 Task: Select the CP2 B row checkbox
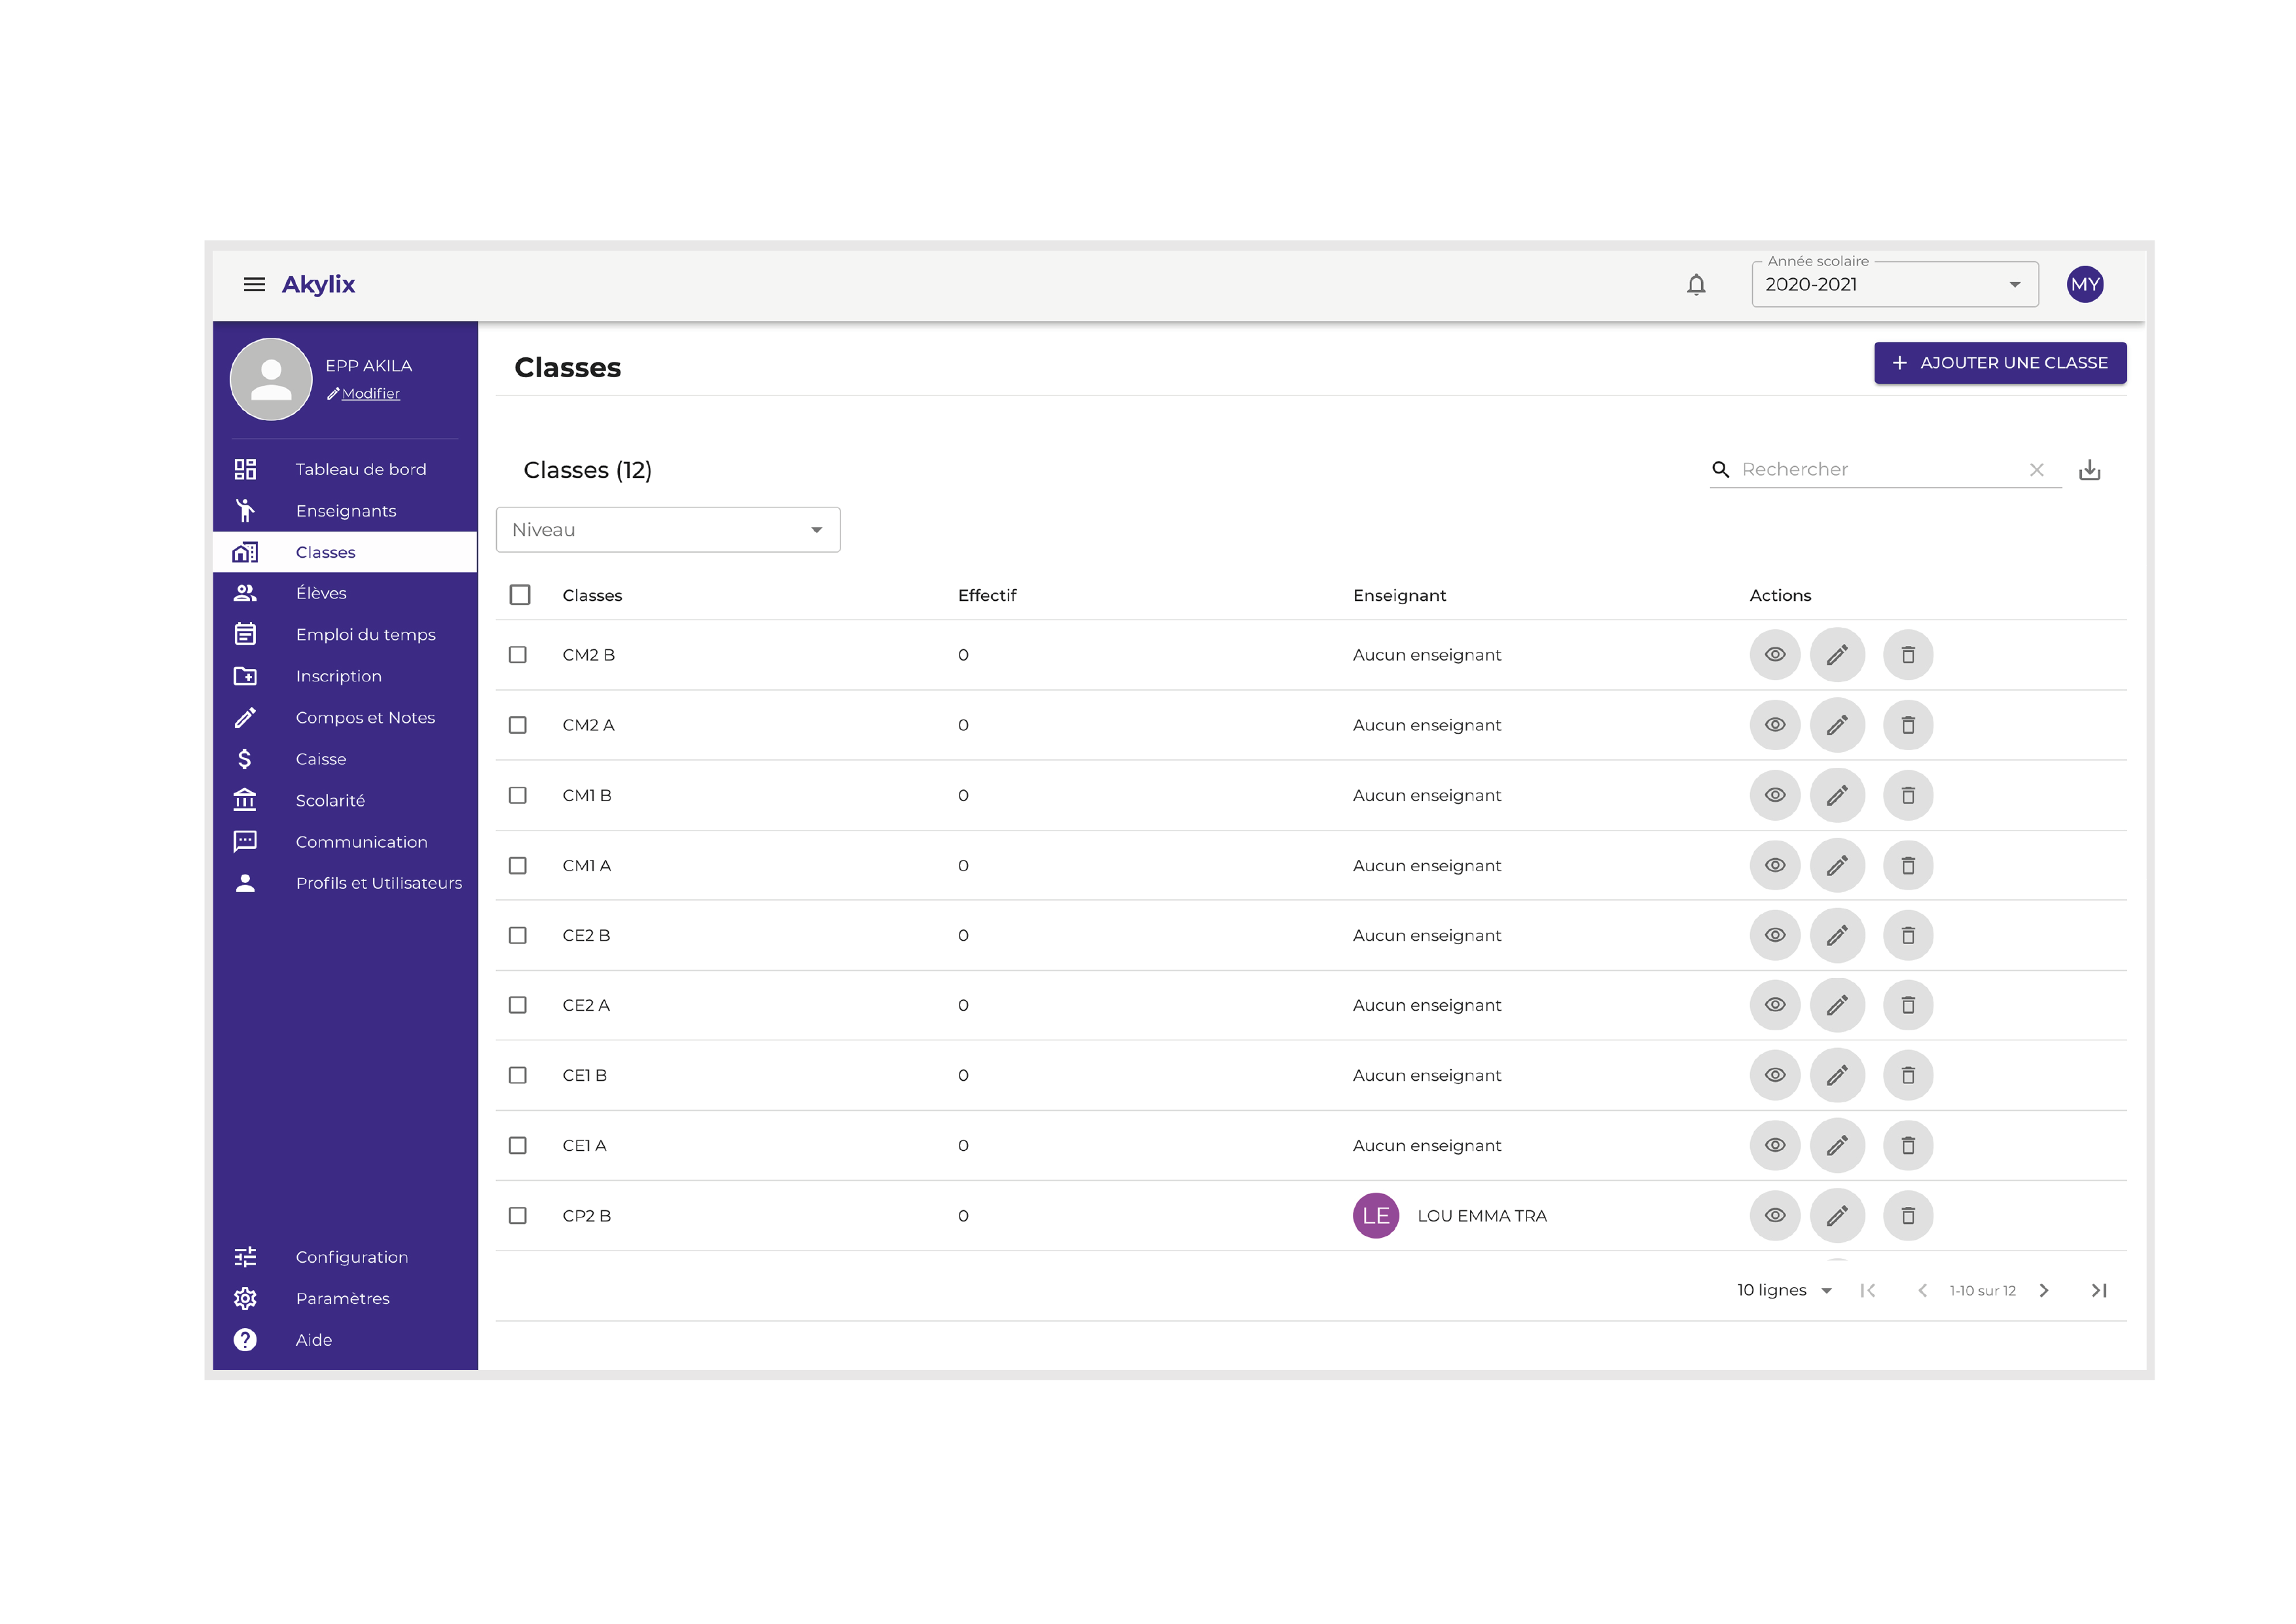(517, 1217)
